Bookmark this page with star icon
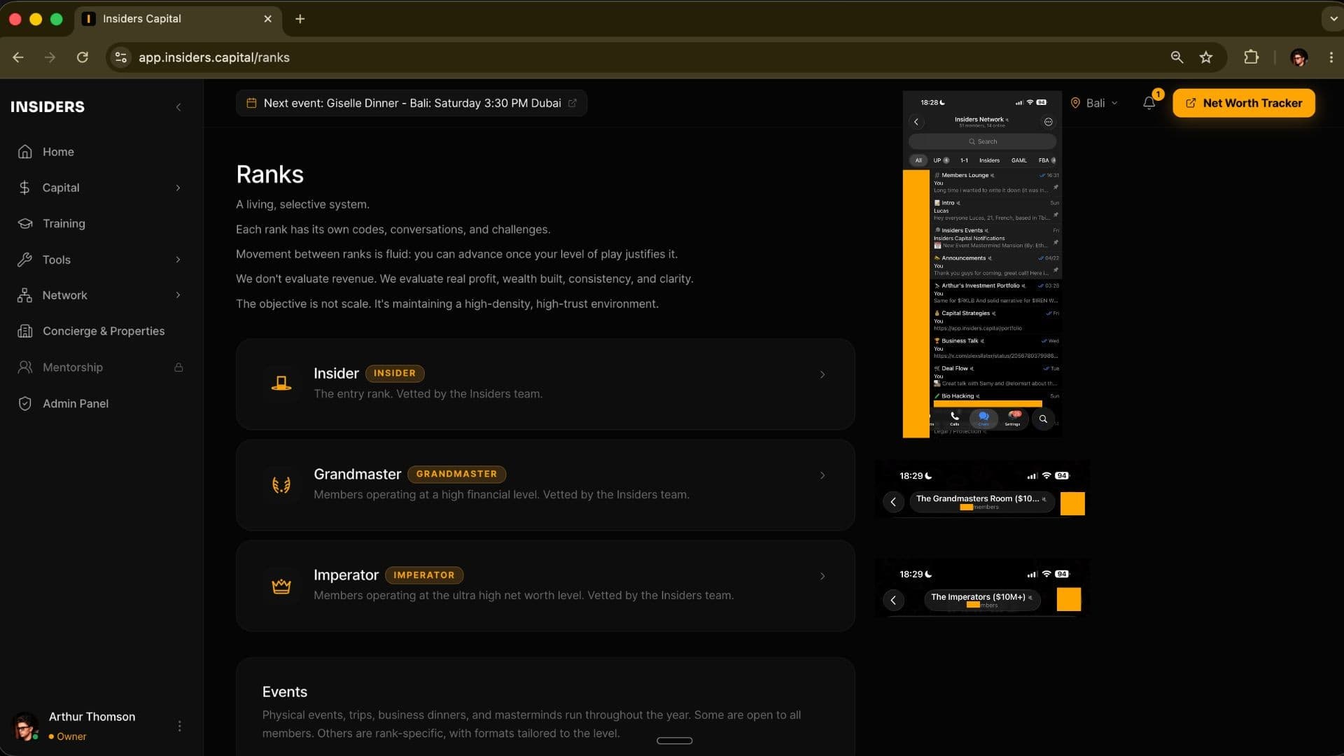This screenshot has width=1344, height=756. click(1205, 57)
